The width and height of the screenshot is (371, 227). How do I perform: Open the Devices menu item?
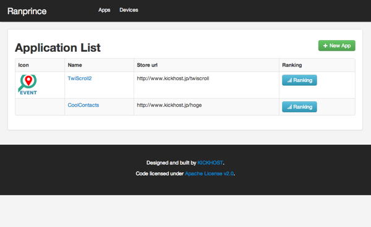(x=129, y=10)
